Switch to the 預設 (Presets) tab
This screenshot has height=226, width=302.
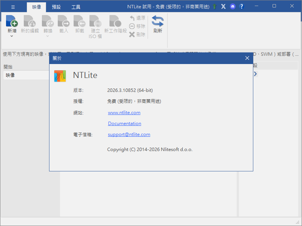(57, 6)
